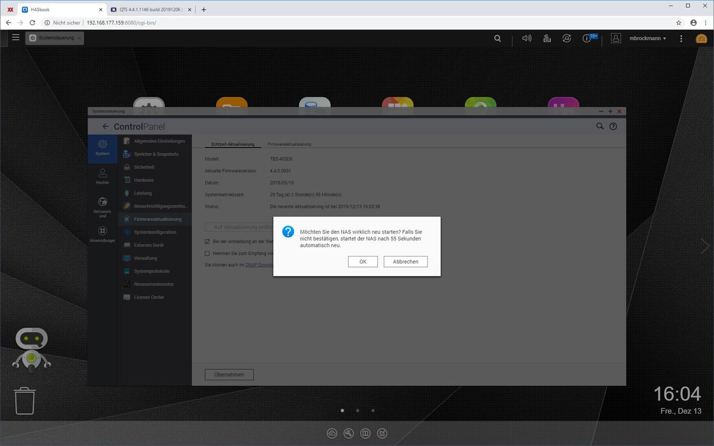This screenshot has width=714, height=446.
Task: Open Sicherheit menu item
Action: 155,167
